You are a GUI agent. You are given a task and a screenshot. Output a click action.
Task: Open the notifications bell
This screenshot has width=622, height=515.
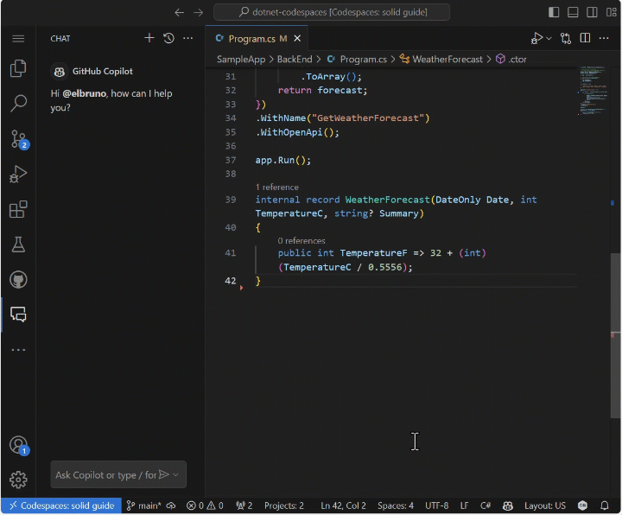pyautogui.click(x=605, y=505)
